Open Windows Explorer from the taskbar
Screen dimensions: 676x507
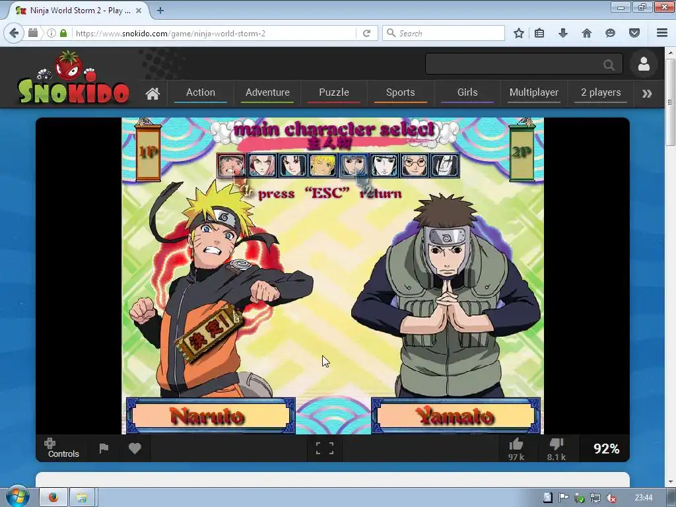[81, 498]
